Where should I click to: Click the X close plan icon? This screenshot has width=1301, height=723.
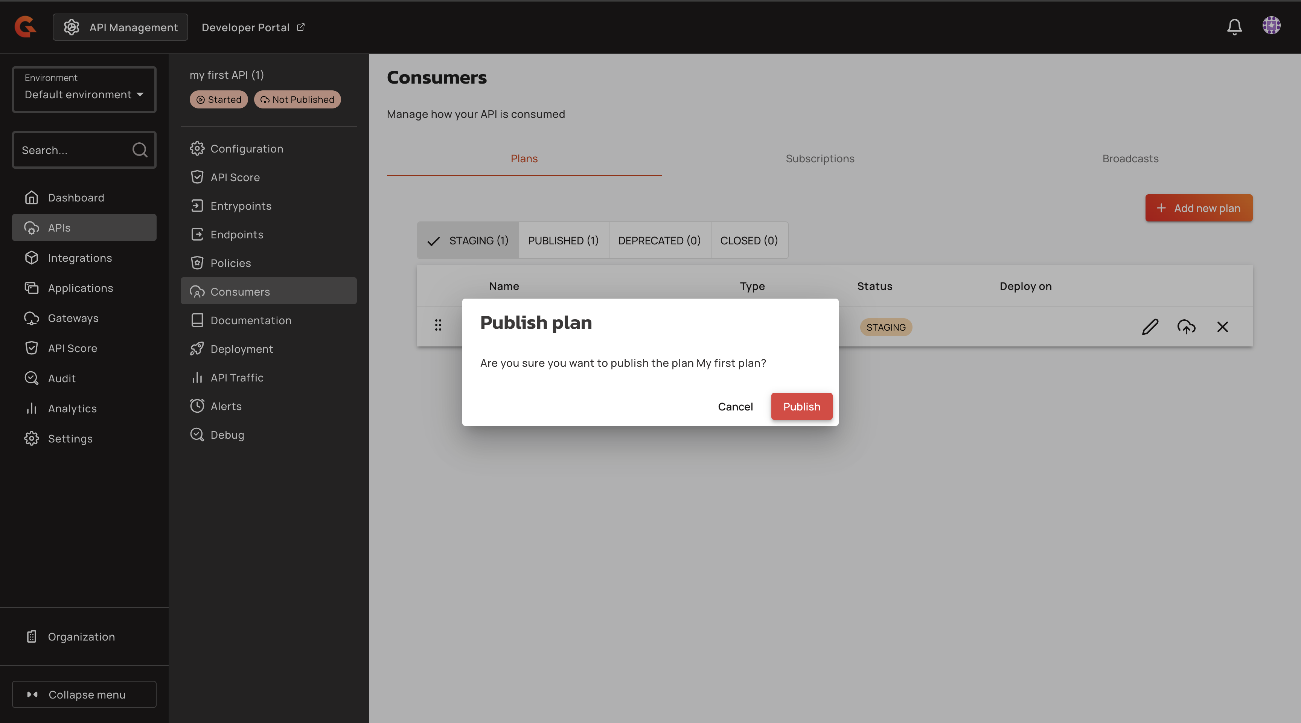click(1222, 327)
